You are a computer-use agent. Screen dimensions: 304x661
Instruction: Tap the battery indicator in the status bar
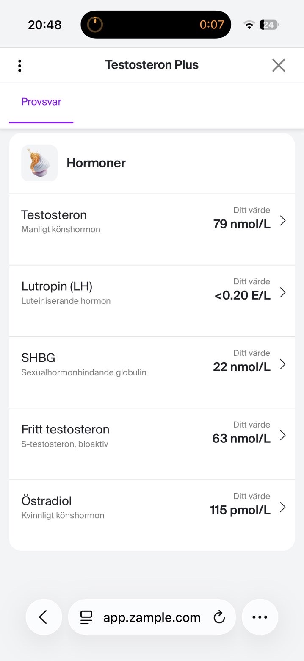click(x=269, y=25)
